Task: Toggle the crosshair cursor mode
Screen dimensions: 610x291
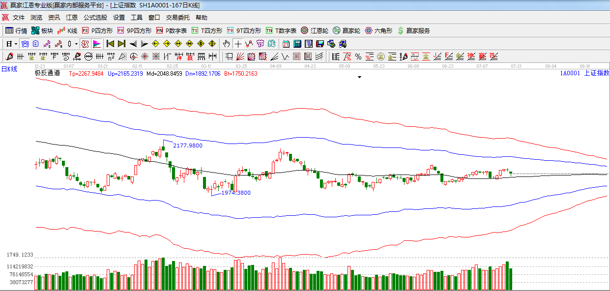Action: point(238,44)
